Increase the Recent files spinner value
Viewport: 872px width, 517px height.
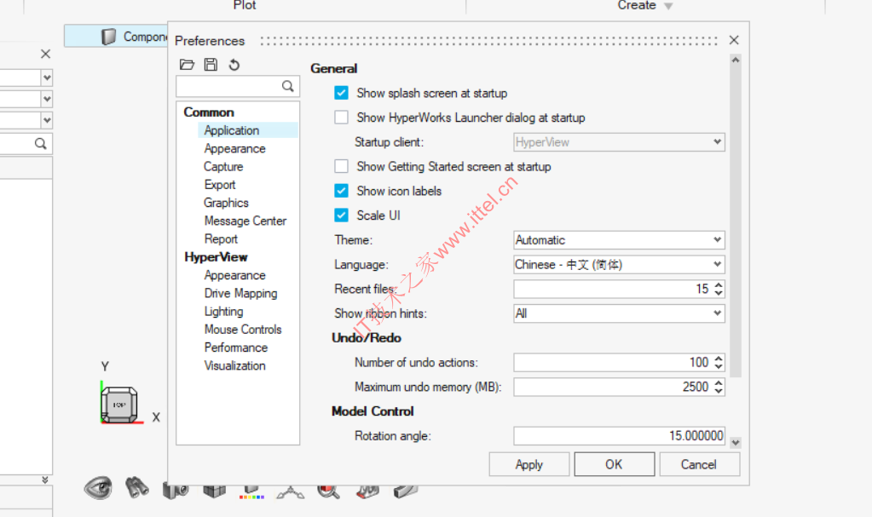point(719,285)
